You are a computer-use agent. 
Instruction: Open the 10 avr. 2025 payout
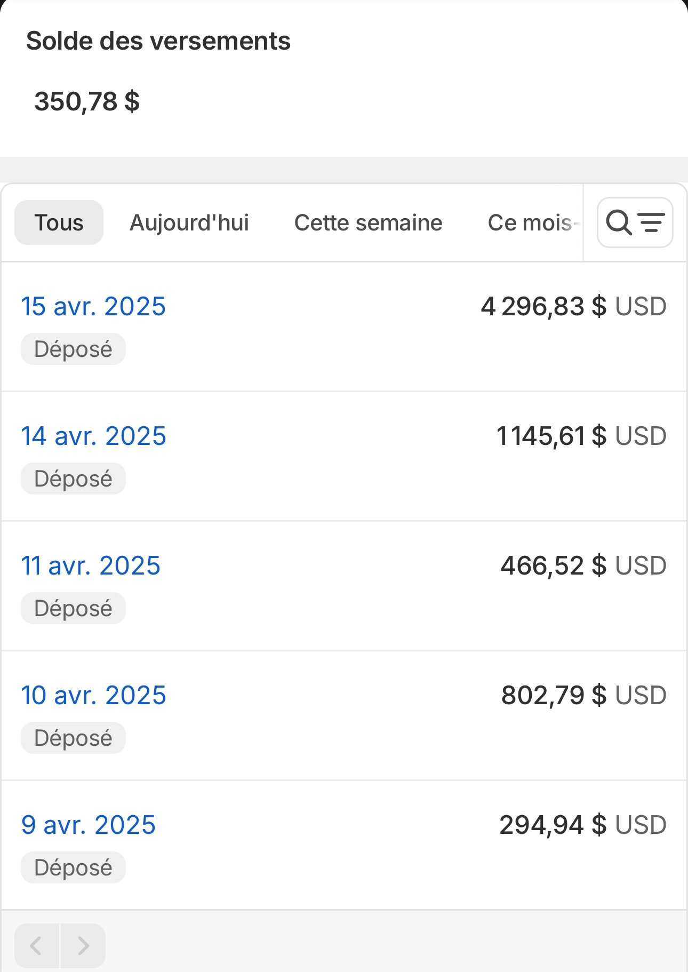(x=93, y=695)
